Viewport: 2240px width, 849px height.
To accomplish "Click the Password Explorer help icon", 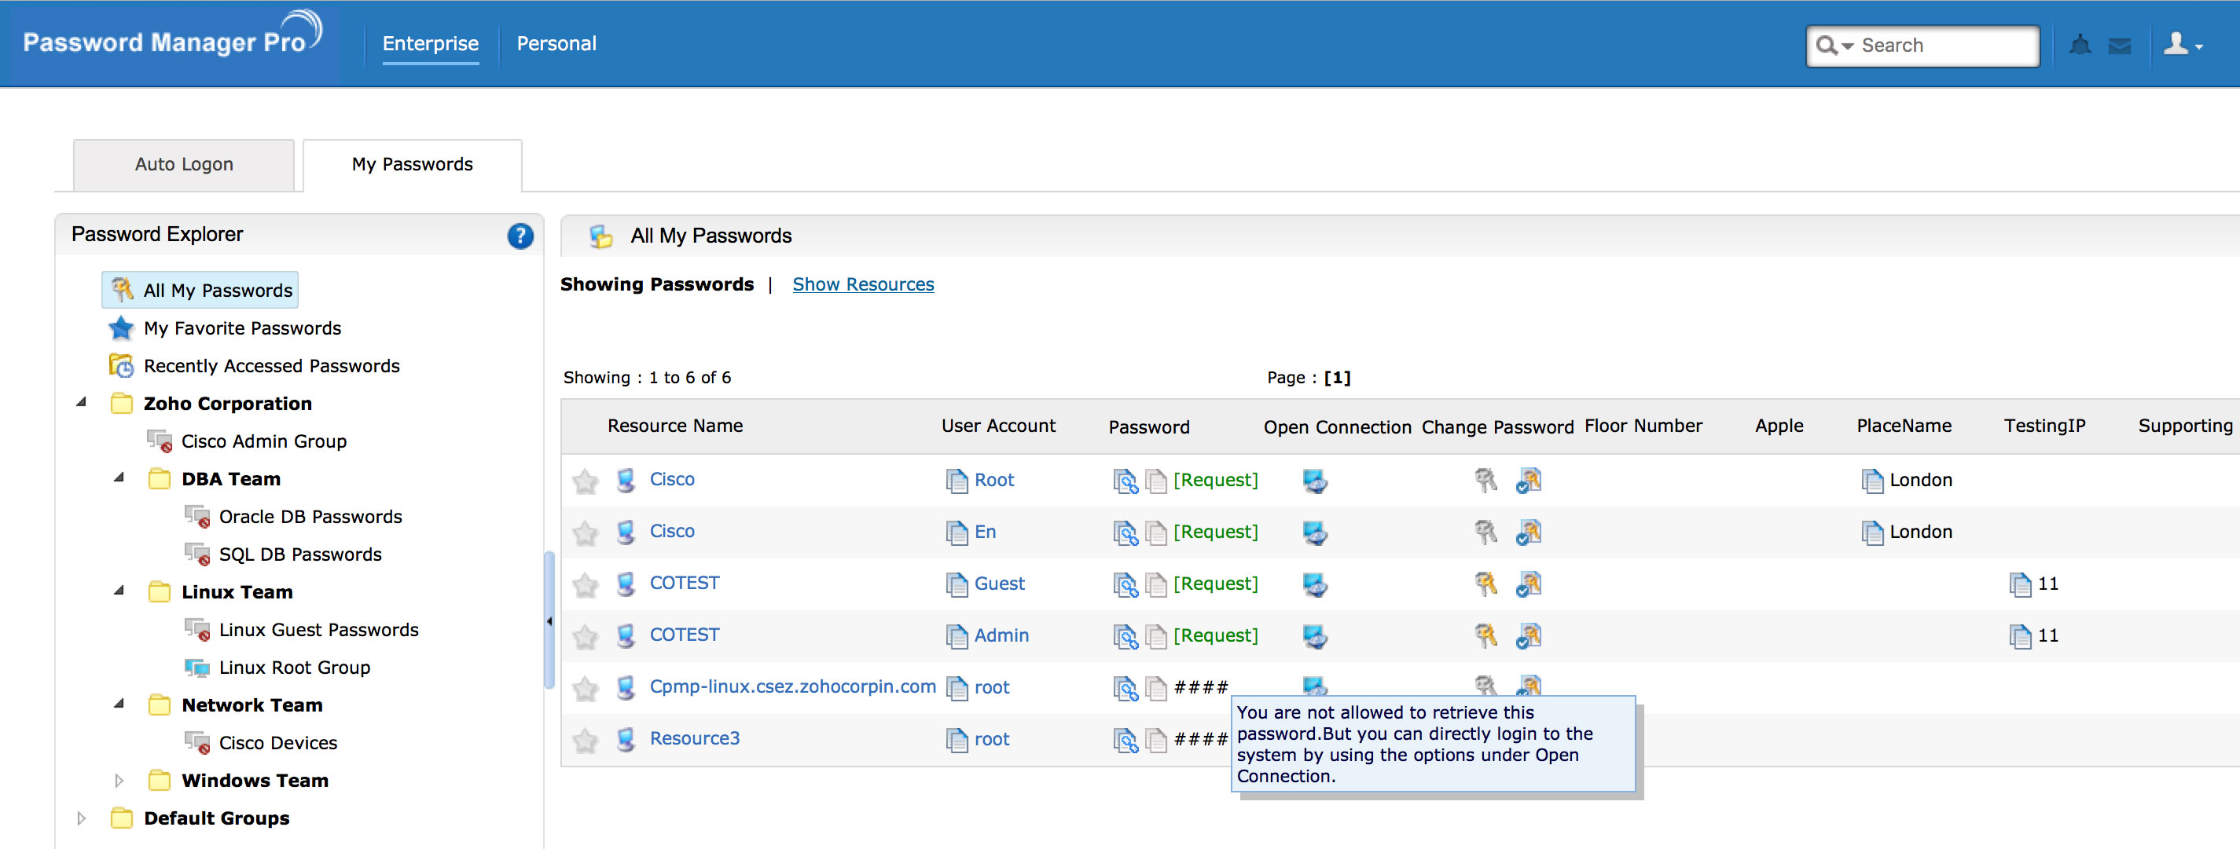I will click(x=520, y=236).
